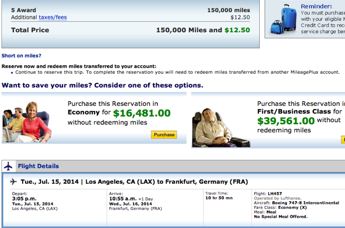Screen dimensions: 345x228
Task: Click the yellow Purchase button for Economy
Action: [x=164, y=135]
